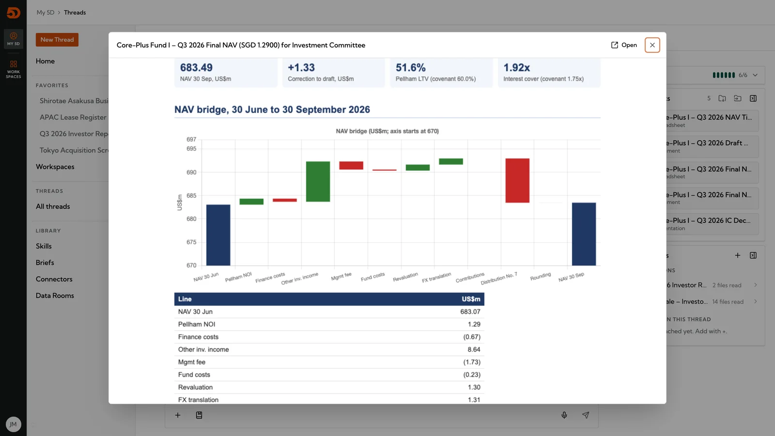The height and width of the screenshot is (436, 775).
Task: Expand the '14 files read' row chevron
Action: coord(755,301)
